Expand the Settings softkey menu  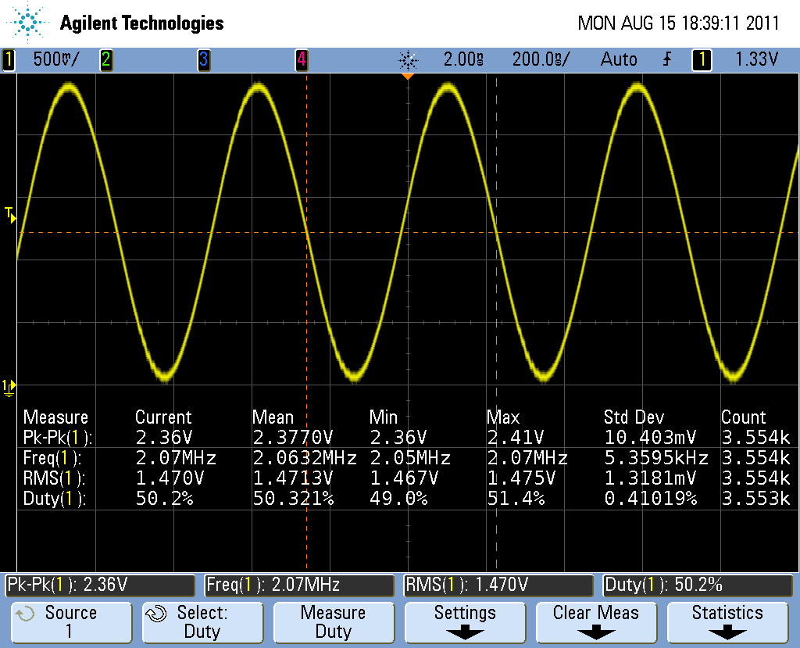click(466, 622)
